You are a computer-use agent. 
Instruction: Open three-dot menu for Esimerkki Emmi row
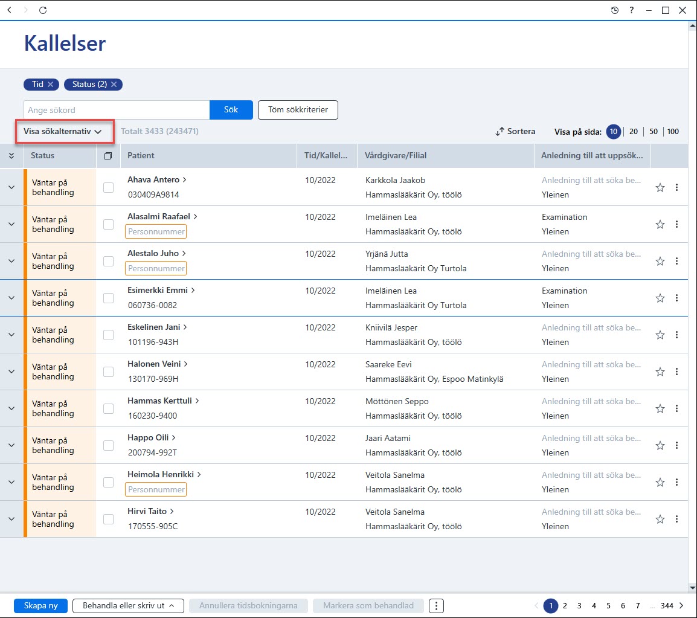point(676,298)
